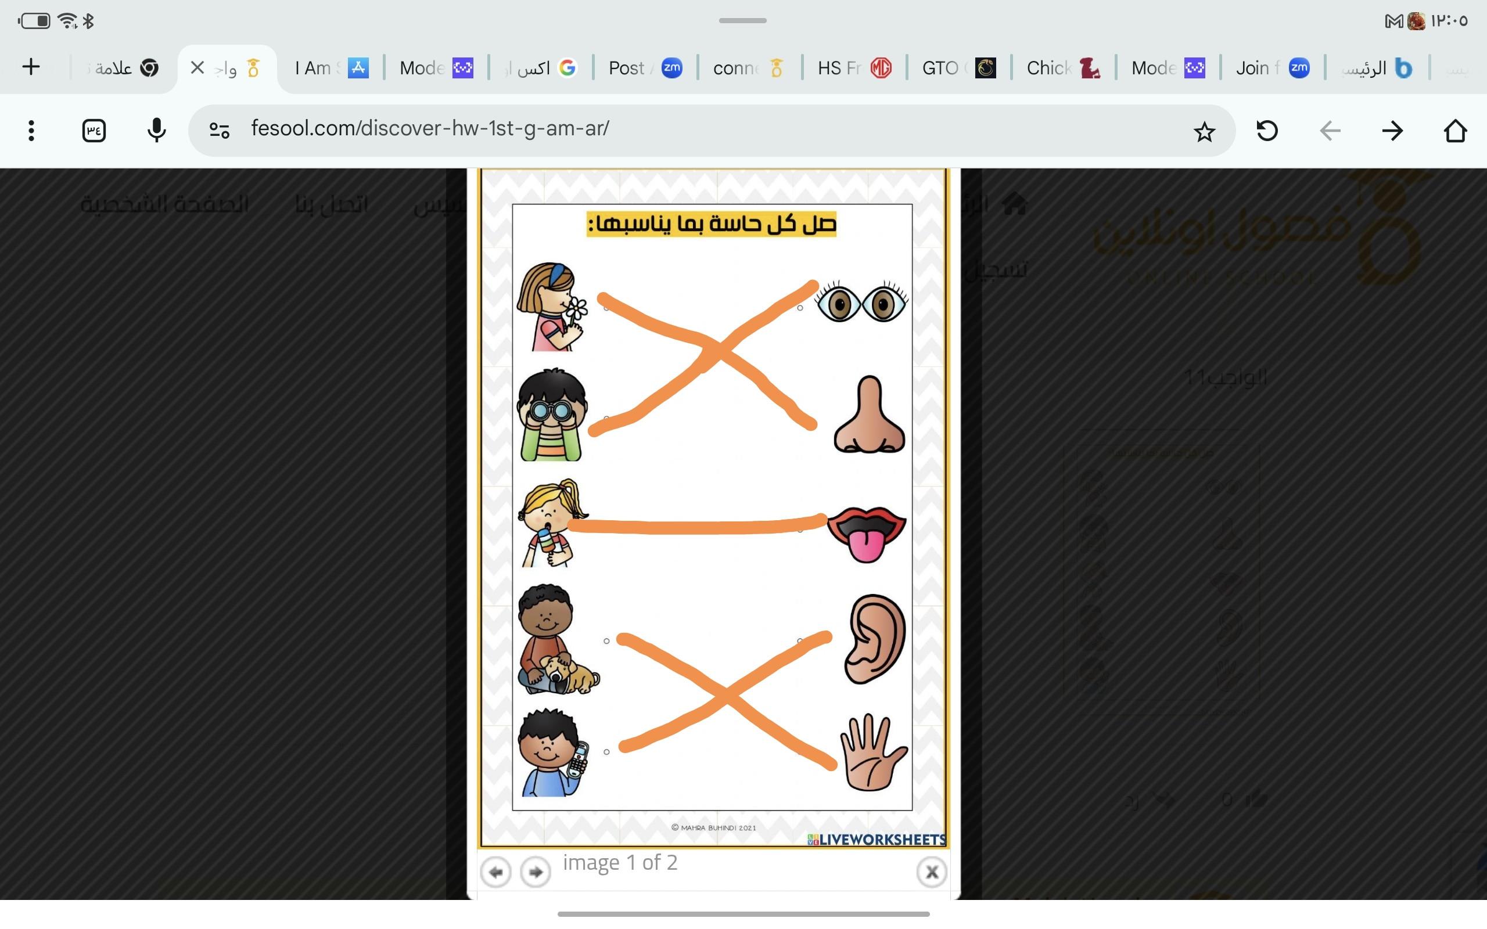Click the dimmed الصفحة الشخصية link behind the lightbox
The width and height of the screenshot is (1487, 929).
click(x=165, y=204)
